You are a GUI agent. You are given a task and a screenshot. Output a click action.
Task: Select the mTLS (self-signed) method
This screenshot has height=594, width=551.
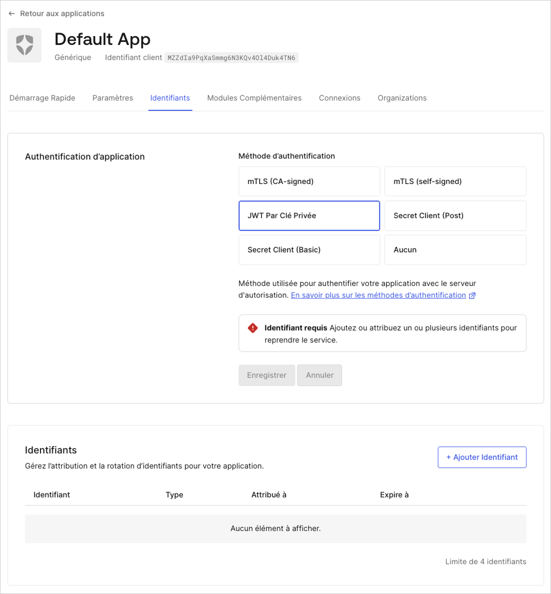(455, 181)
